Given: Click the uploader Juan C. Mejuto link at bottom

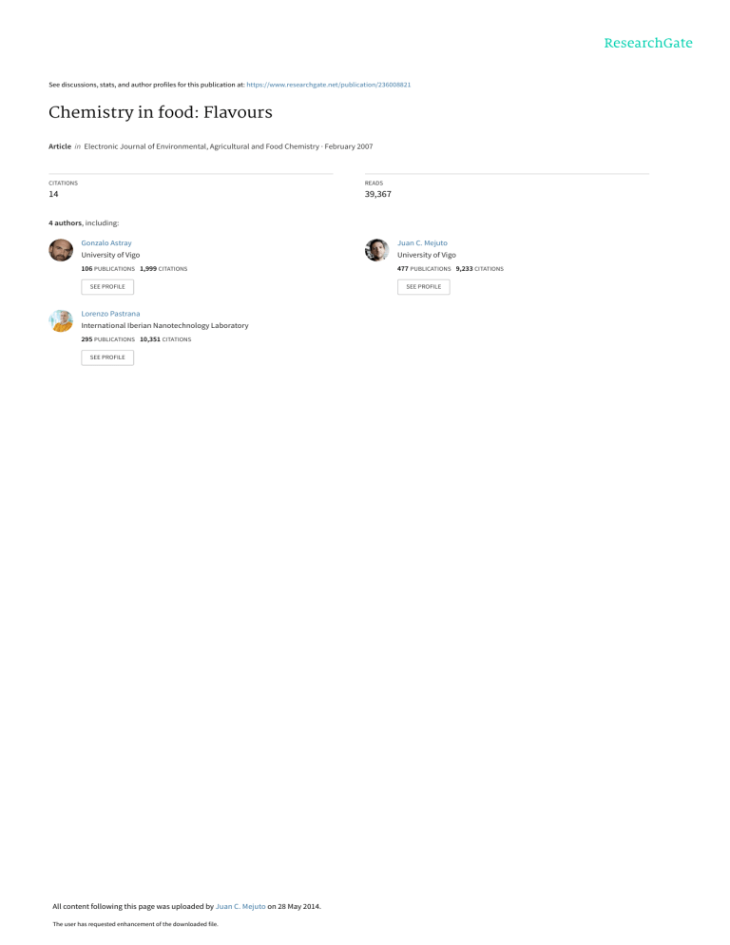Looking at the screenshot, I should point(240,906).
